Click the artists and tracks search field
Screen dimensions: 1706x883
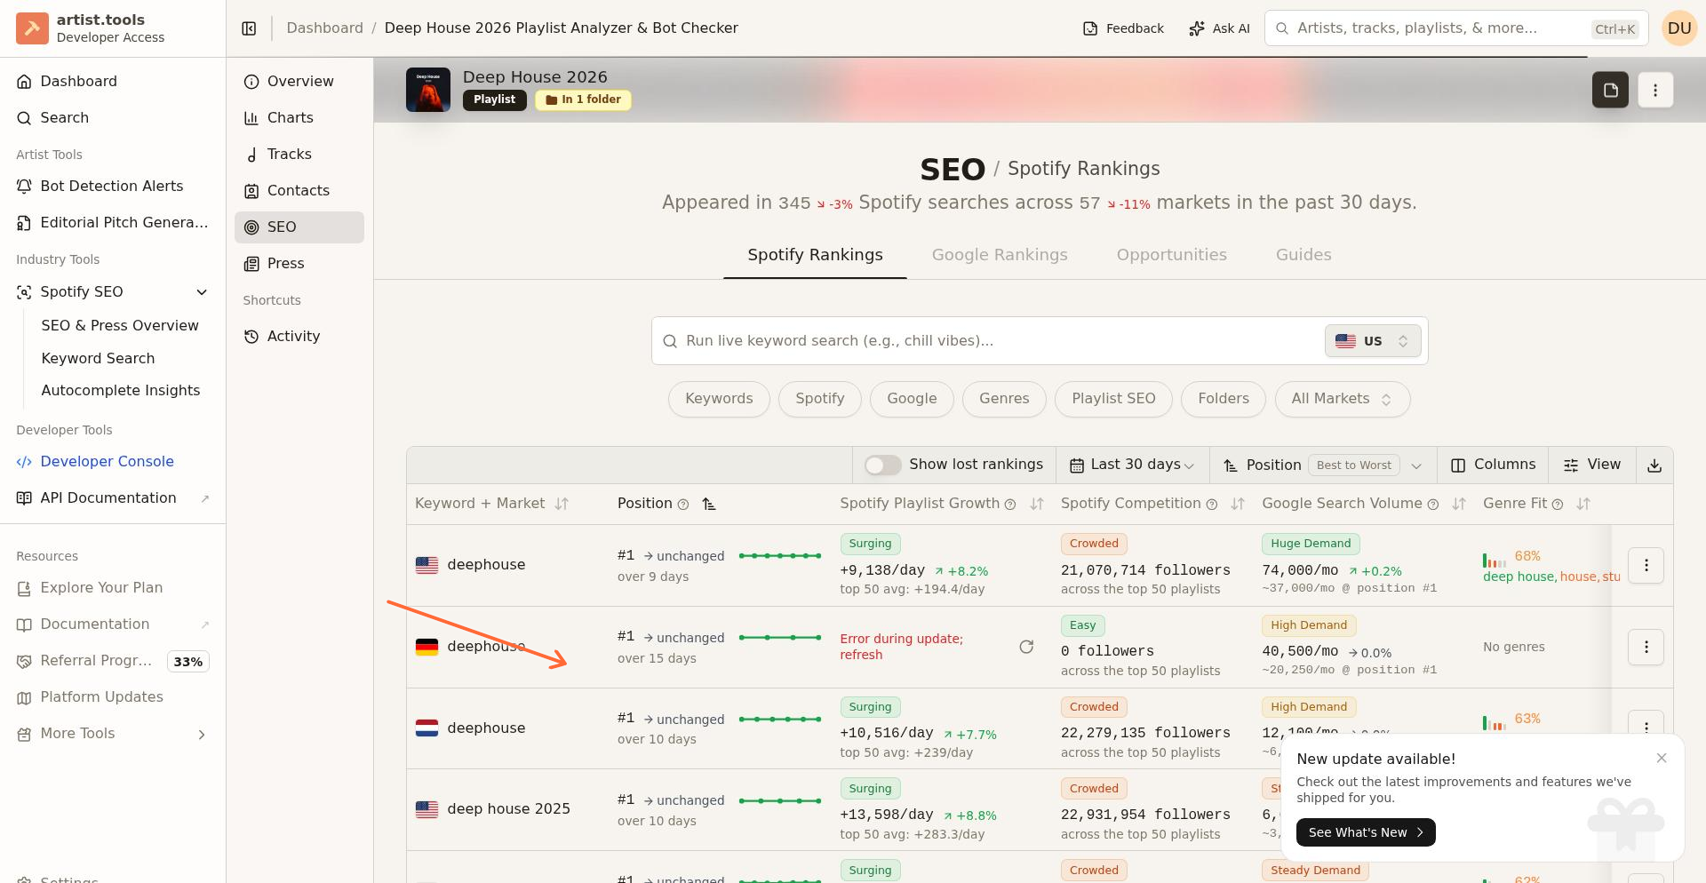(1455, 28)
